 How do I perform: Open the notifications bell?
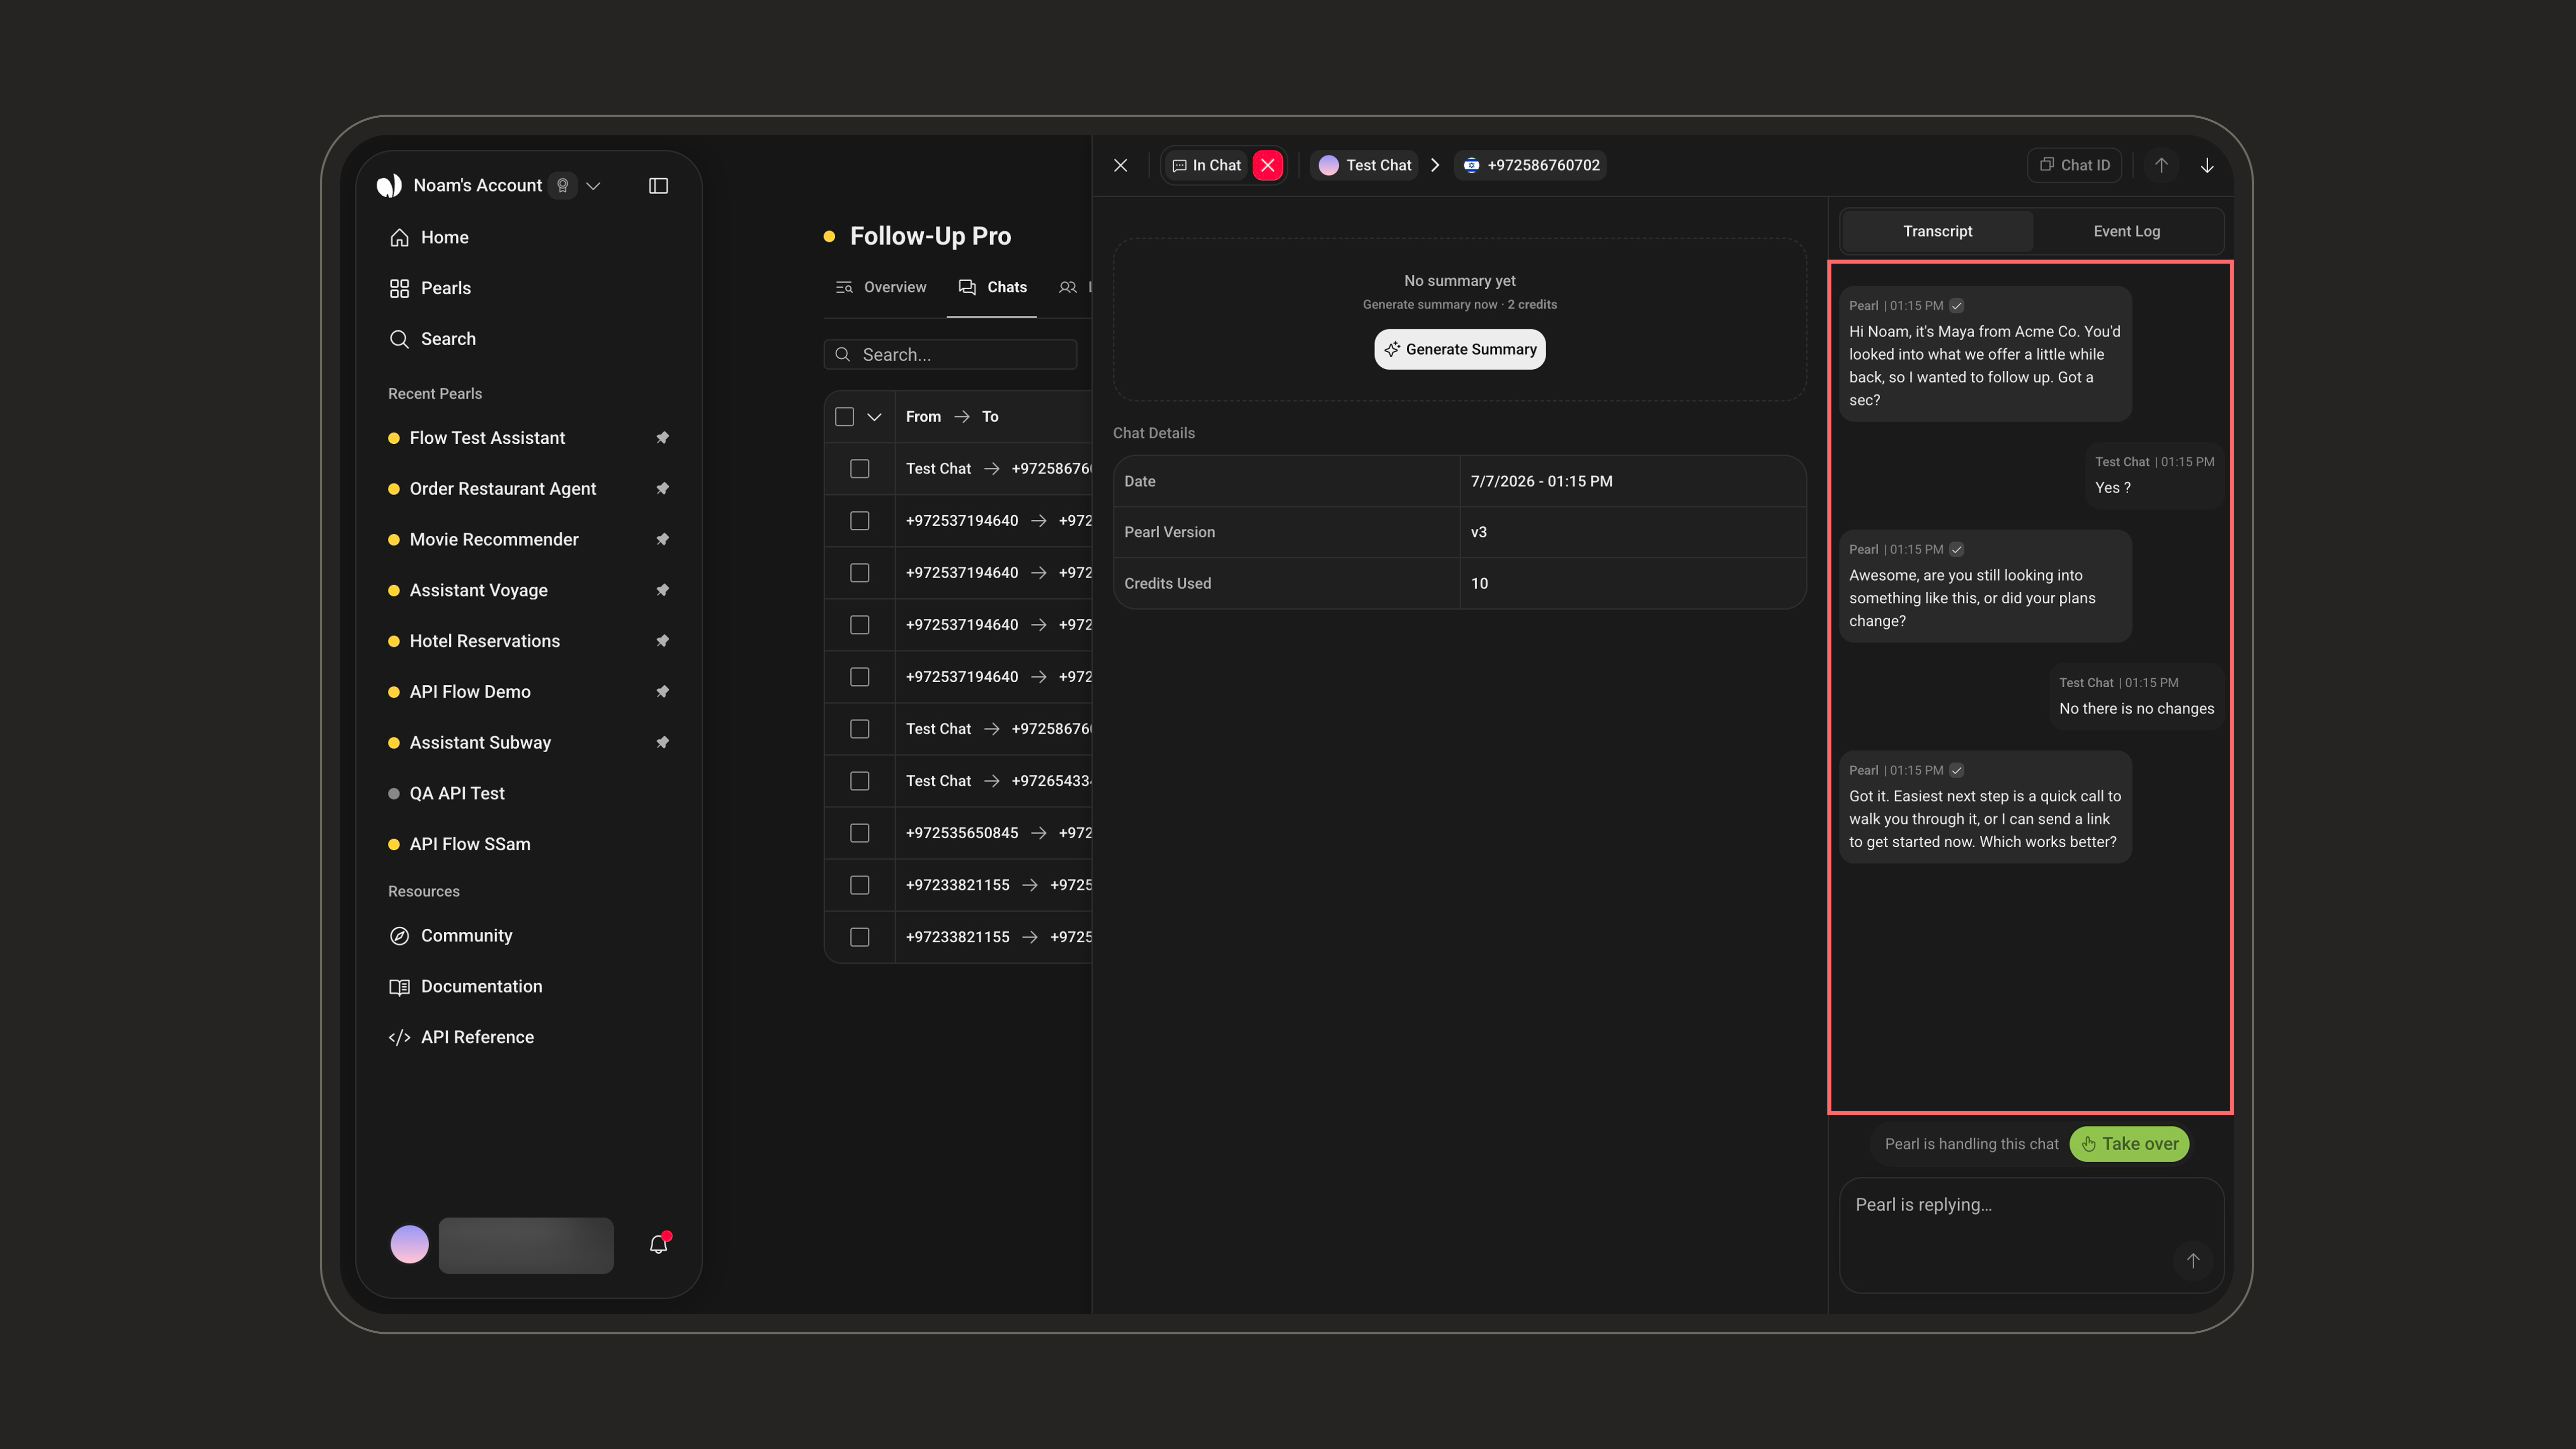[x=658, y=1245]
